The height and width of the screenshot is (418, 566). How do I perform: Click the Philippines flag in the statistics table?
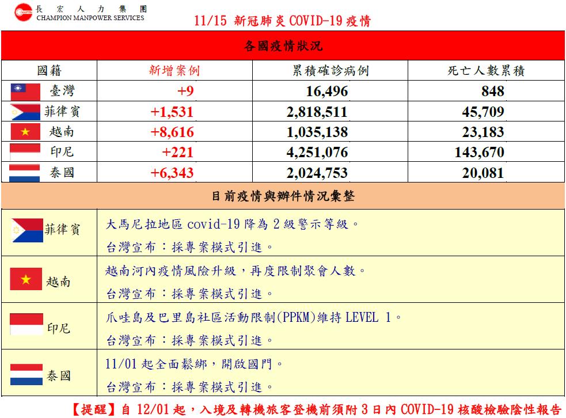25,112
